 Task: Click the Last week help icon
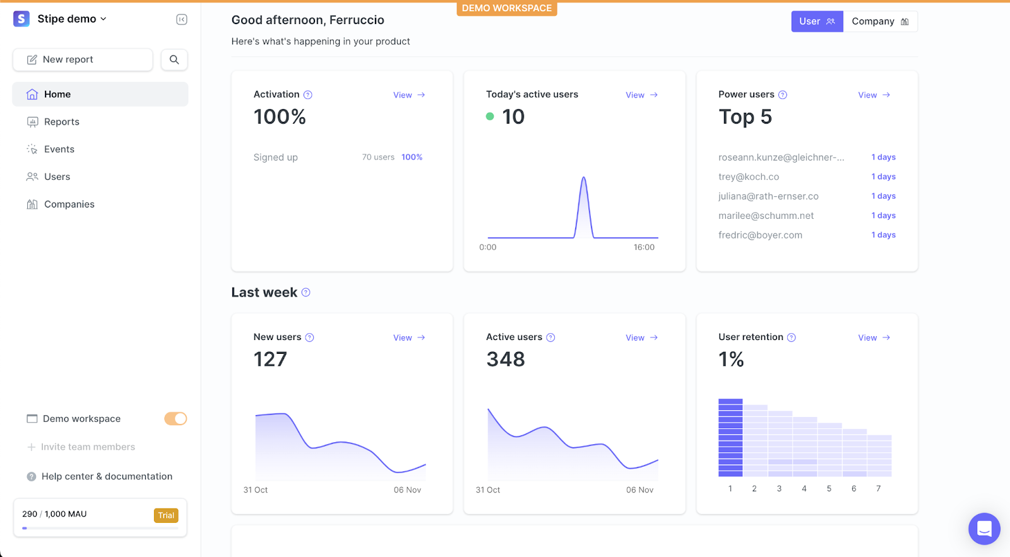click(x=306, y=293)
